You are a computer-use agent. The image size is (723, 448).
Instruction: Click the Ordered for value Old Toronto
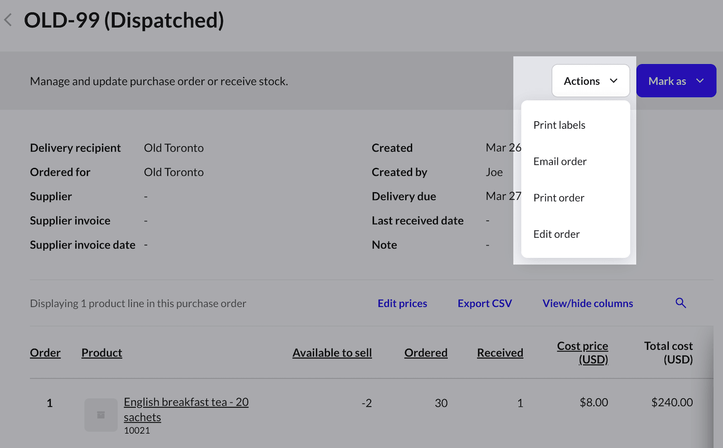174,172
